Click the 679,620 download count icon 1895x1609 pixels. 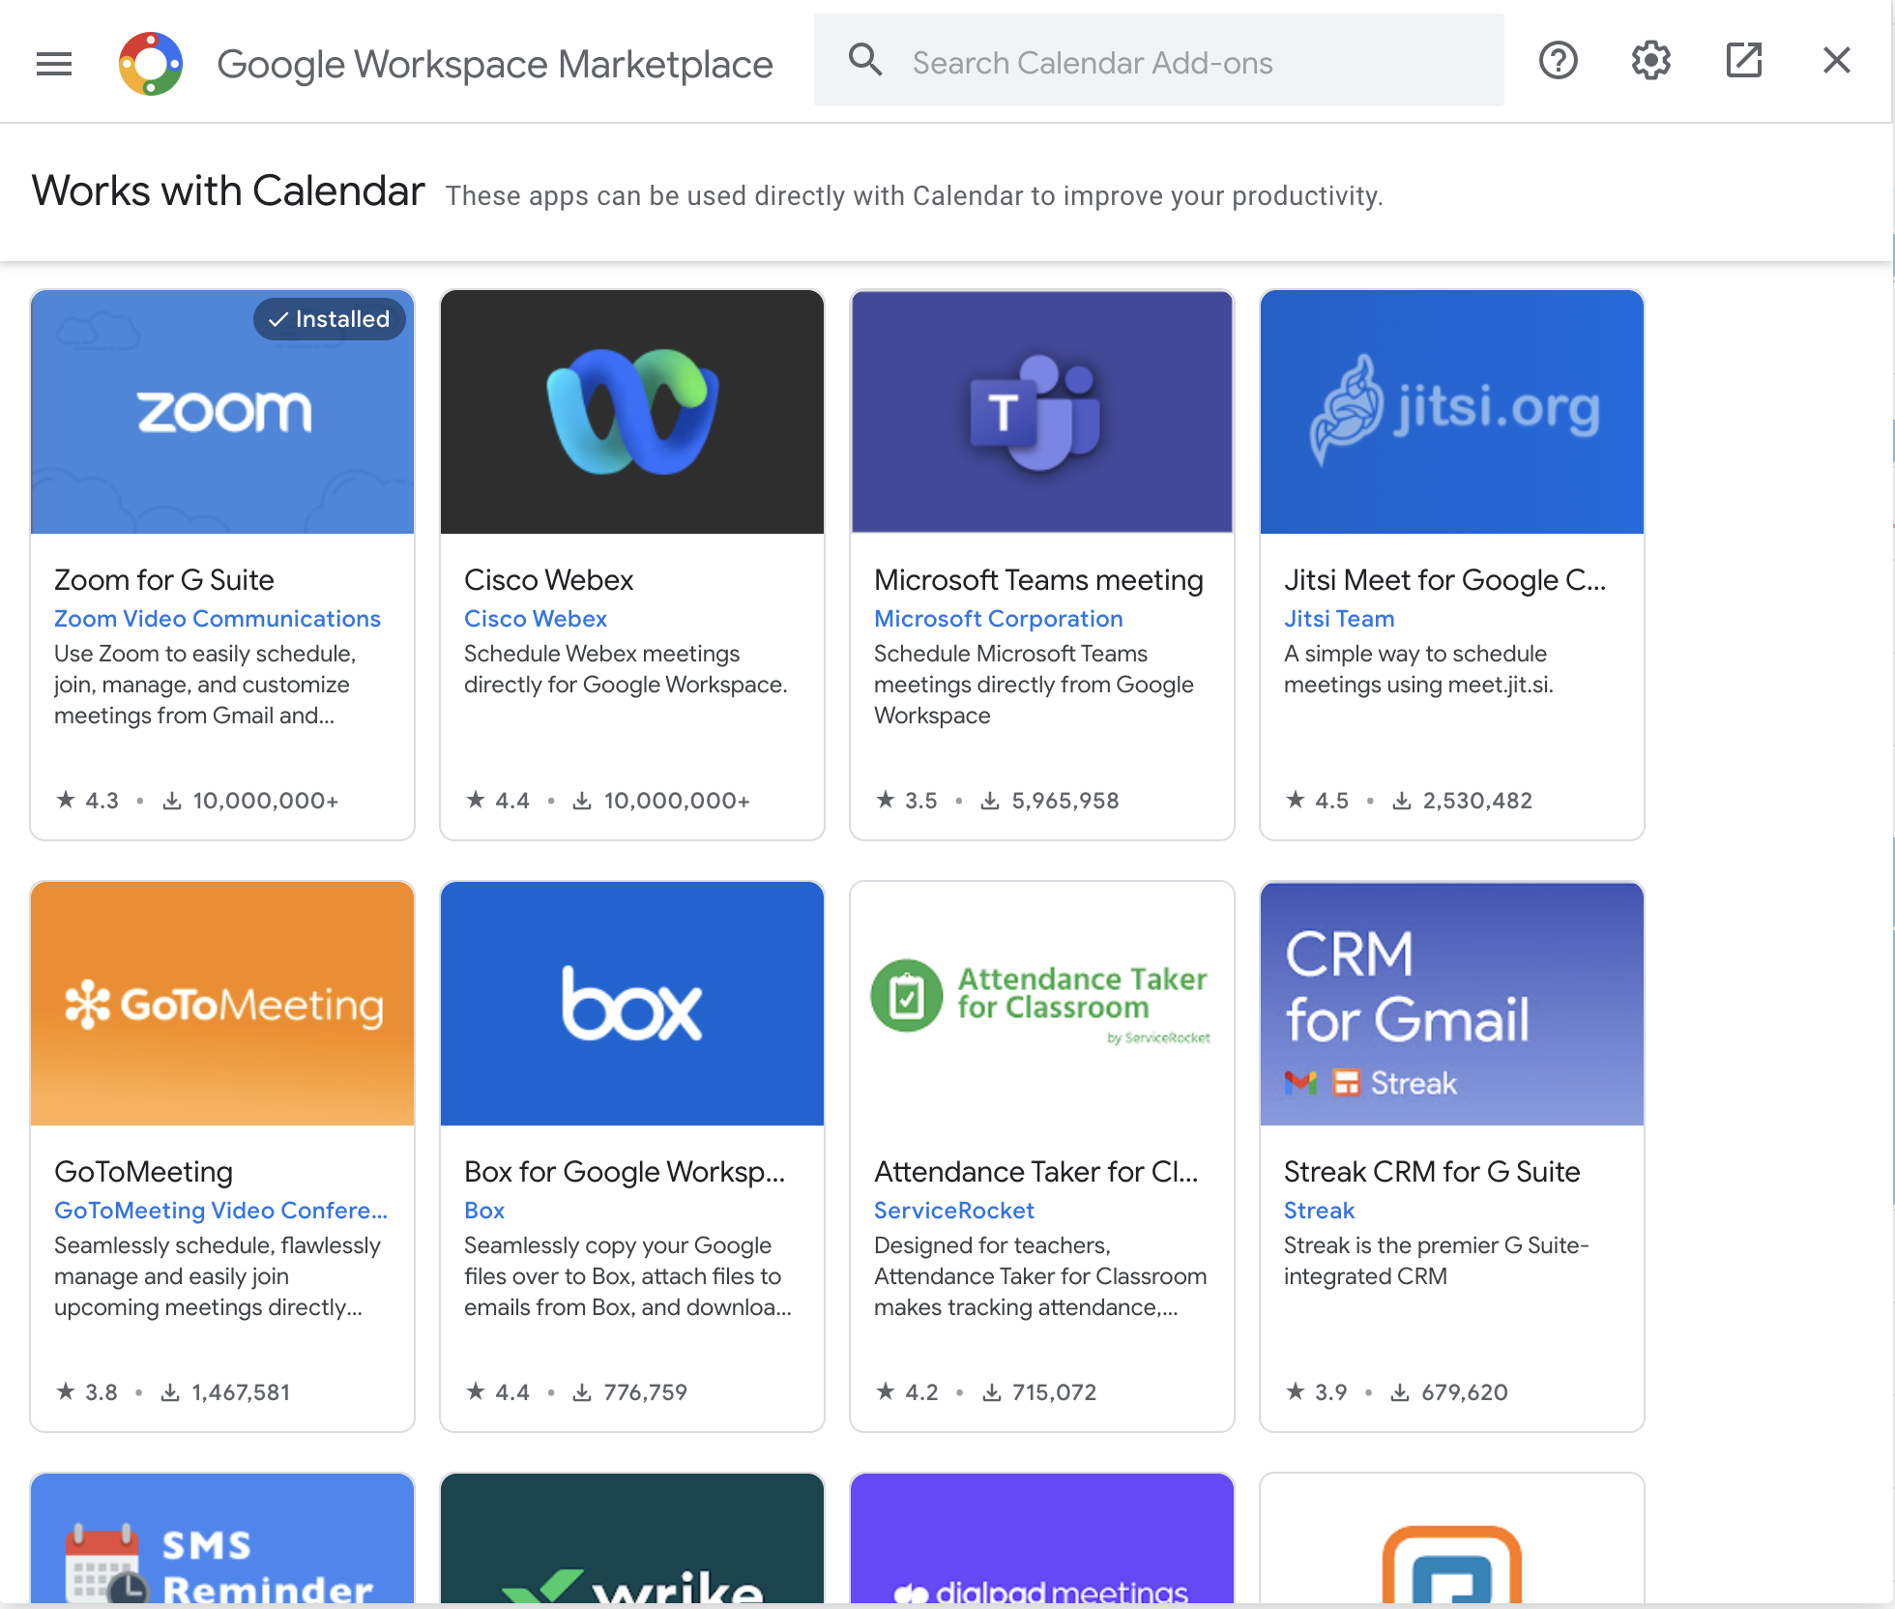[x=1400, y=1392]
